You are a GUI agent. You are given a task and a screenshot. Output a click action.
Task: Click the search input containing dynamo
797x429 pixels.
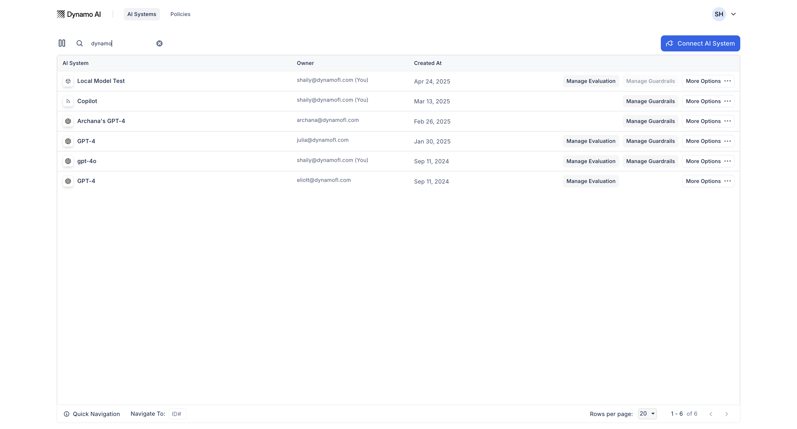point(121,43)
